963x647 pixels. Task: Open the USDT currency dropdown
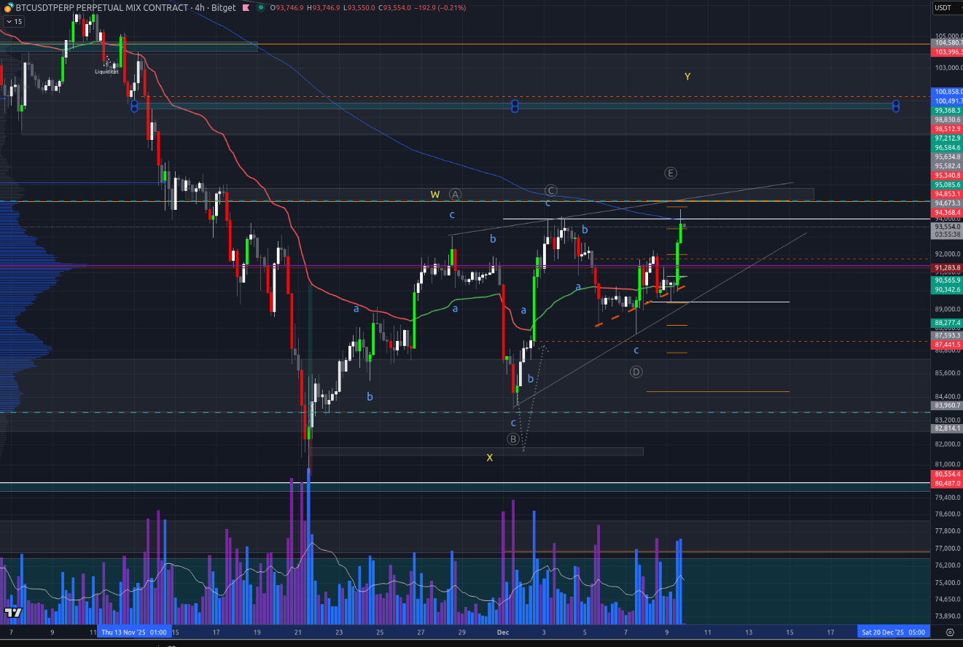pos(947,7)
